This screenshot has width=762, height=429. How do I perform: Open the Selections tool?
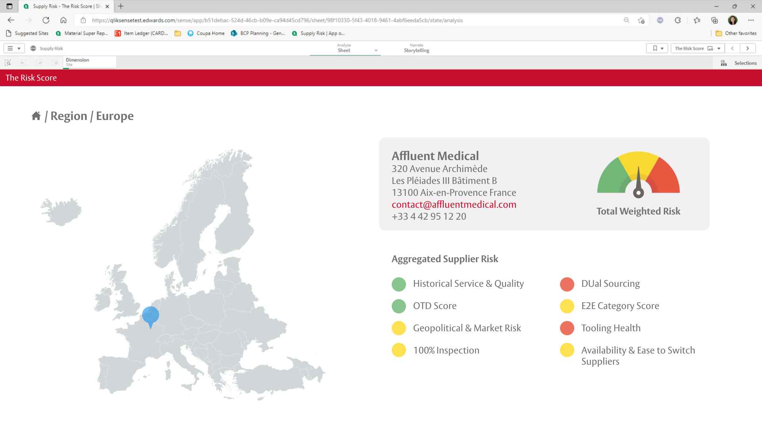(739, 63)
